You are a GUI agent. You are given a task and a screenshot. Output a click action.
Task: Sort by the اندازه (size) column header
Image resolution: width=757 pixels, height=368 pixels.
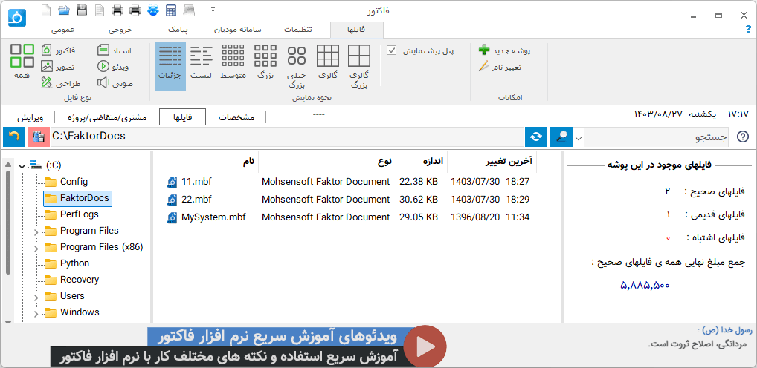[422, 161]
